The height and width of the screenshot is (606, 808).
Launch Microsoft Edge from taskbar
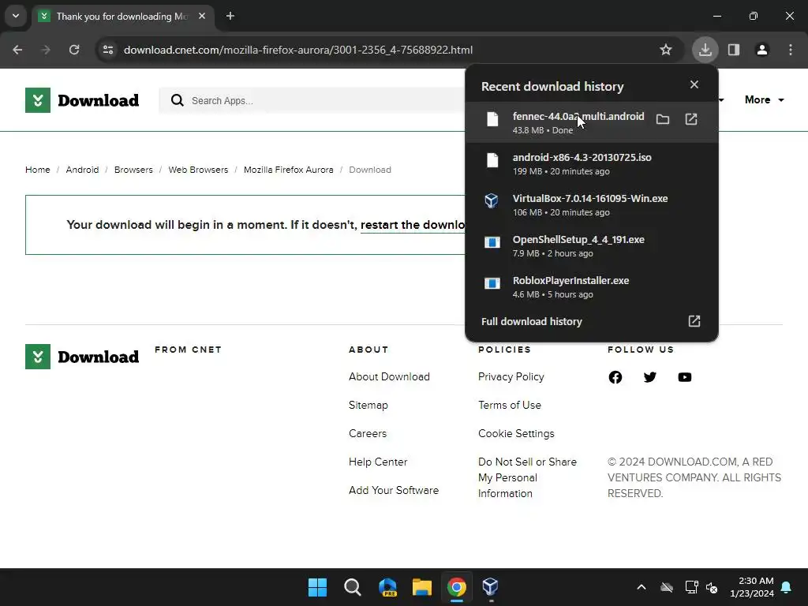pyautogui.click(x=387, y=587)
